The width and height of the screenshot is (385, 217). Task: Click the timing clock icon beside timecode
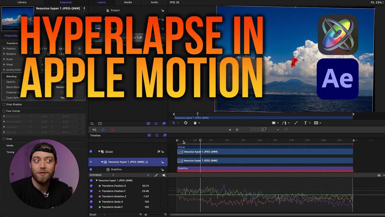(x=286, y=130)
